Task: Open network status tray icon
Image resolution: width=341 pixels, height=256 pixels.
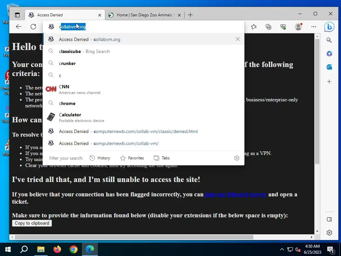Action: (x=290, y=249)
